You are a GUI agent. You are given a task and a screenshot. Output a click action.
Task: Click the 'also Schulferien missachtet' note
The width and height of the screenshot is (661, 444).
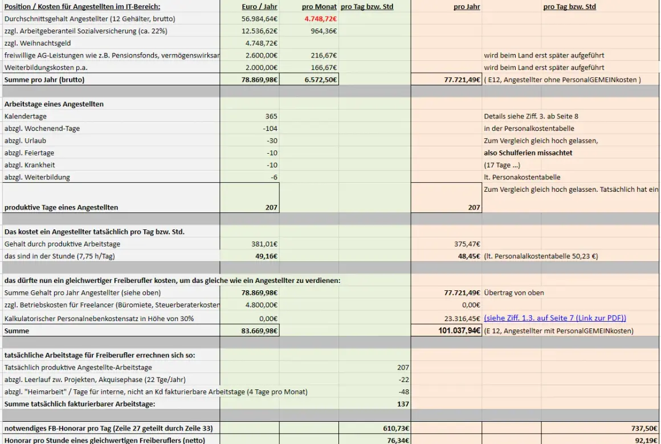(528, 153)
